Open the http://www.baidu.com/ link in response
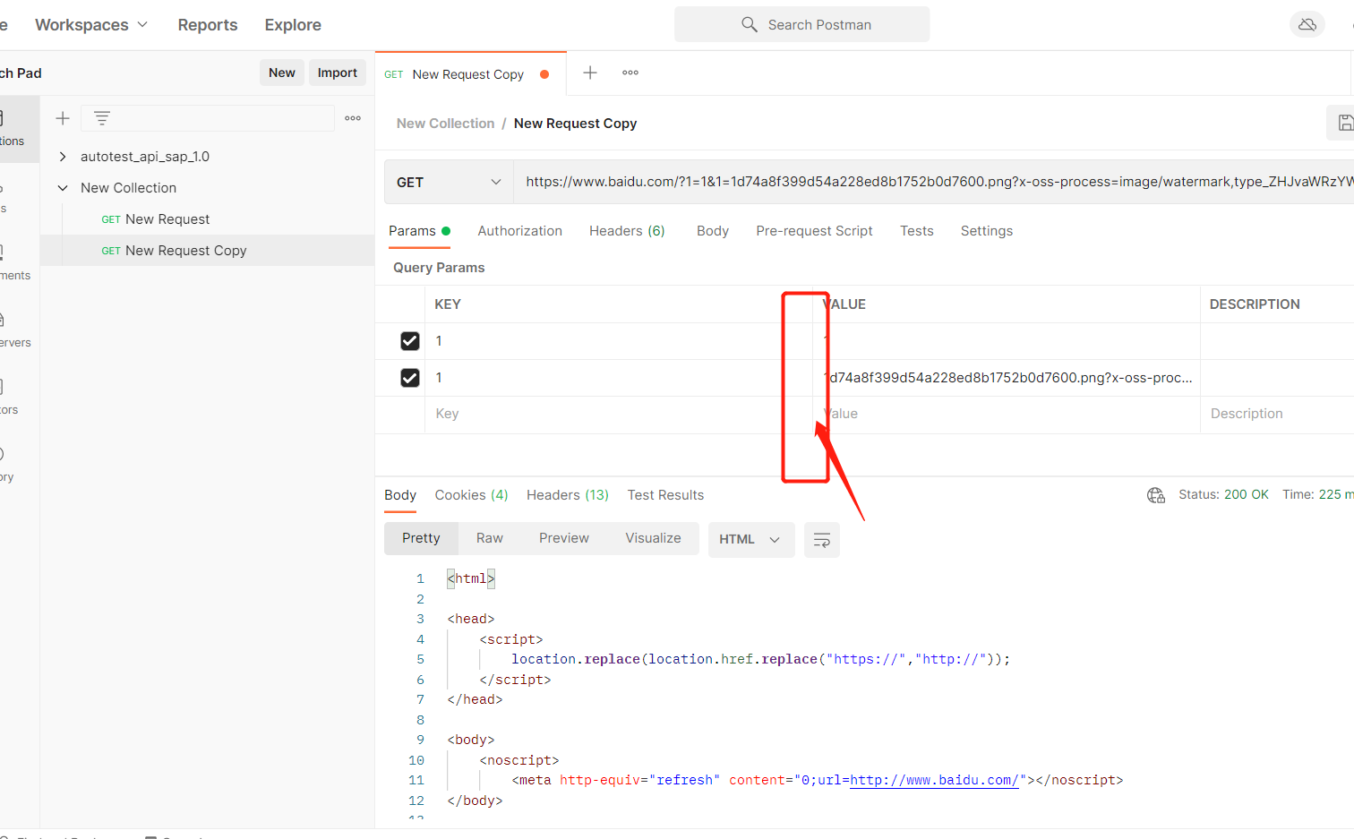 coord(934,780)
